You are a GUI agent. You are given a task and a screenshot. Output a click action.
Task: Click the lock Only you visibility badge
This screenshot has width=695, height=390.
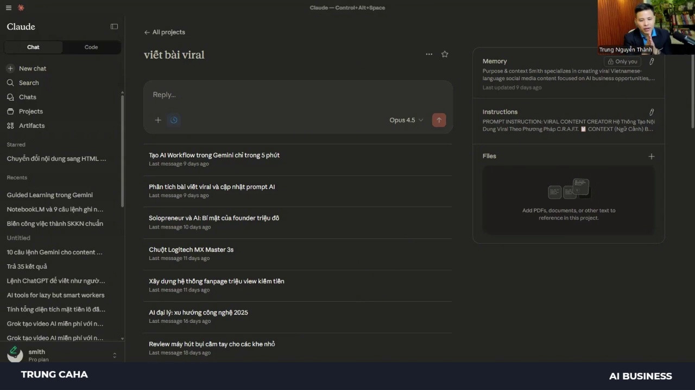pos(622,62)
